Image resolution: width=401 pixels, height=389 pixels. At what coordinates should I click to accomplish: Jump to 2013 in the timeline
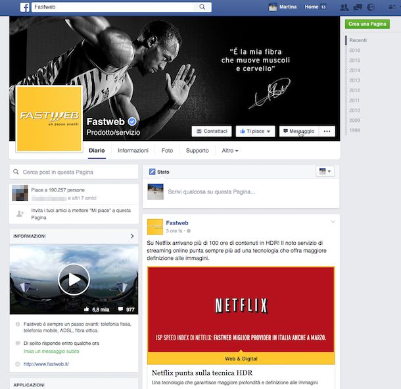click(354, 80)
